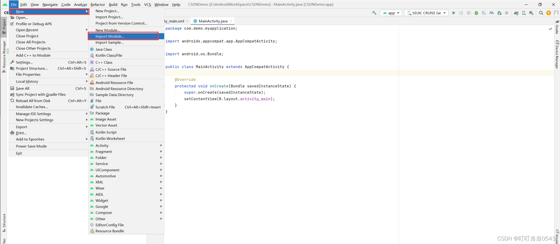Open the Project tool window sidebar
Viewport: 560px width, 244px height.
click(x=4, y=26)
